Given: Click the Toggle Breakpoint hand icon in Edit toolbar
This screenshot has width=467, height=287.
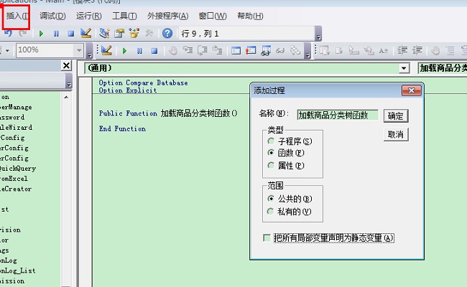Looking at the screenshot, I should pos(435,50).
